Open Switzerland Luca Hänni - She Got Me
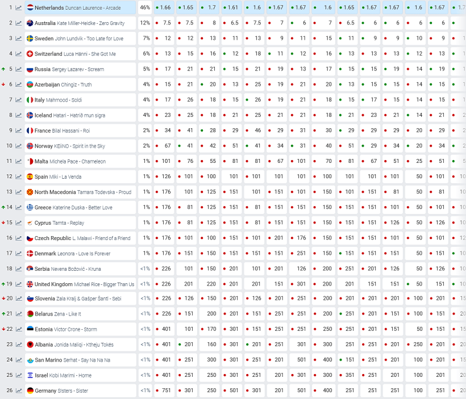This screenshot has height=399, width=466. tap(80, 54)
